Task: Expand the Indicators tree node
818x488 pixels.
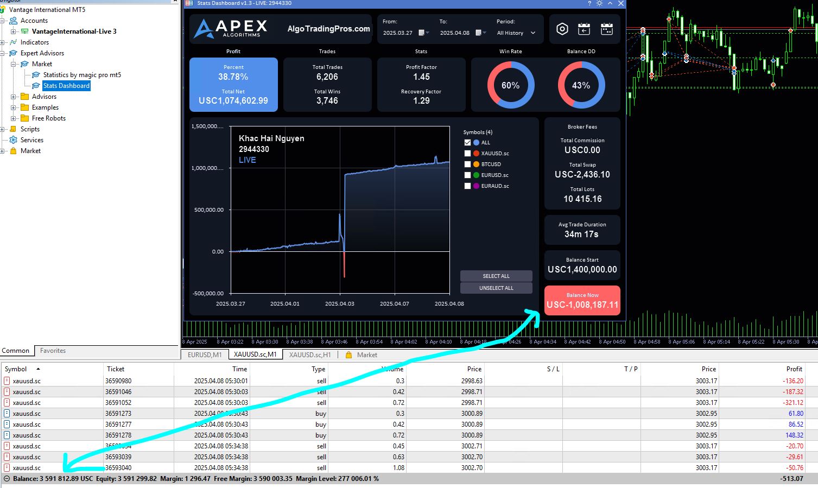Action: [2, 42]
